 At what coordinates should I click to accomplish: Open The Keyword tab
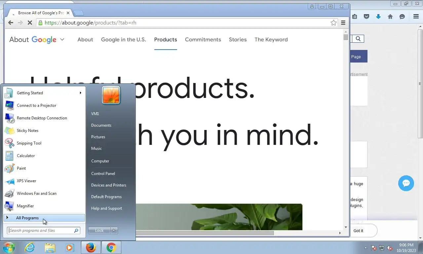tap(271, 40)
